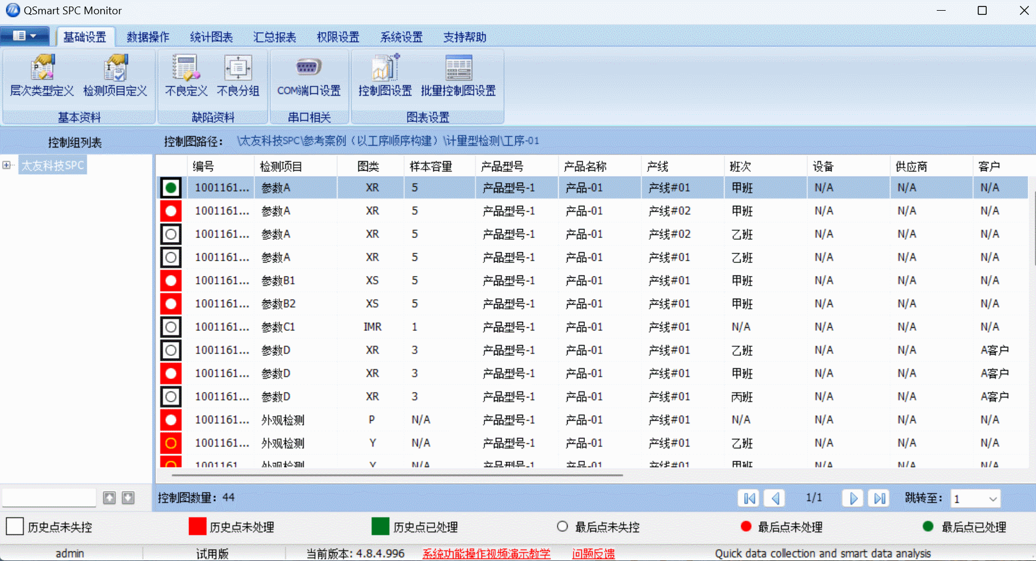Open the application menu dropdown at top left
The image size is (1036, 561).
coord(24,36)
